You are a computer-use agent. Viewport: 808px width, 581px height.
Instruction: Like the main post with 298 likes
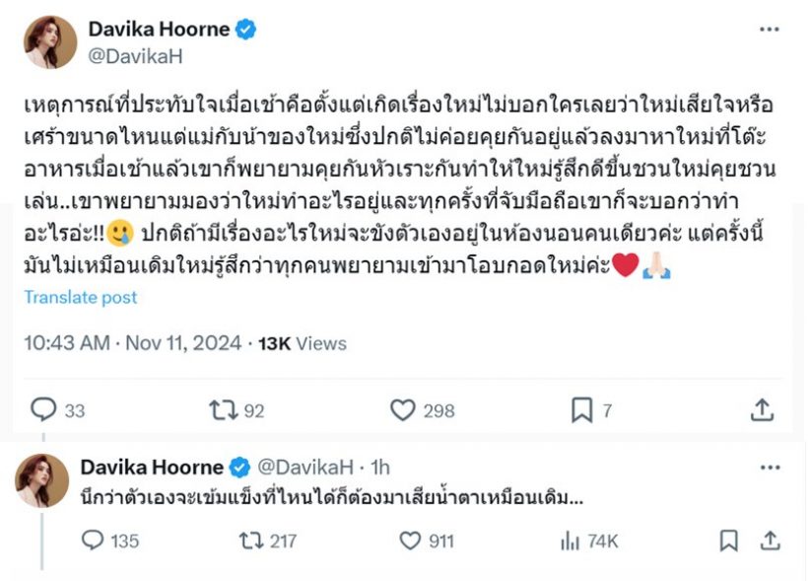point(402,409)
